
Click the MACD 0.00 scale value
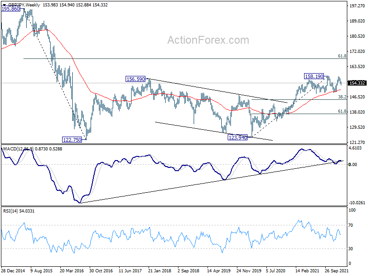tap(353, 165)
